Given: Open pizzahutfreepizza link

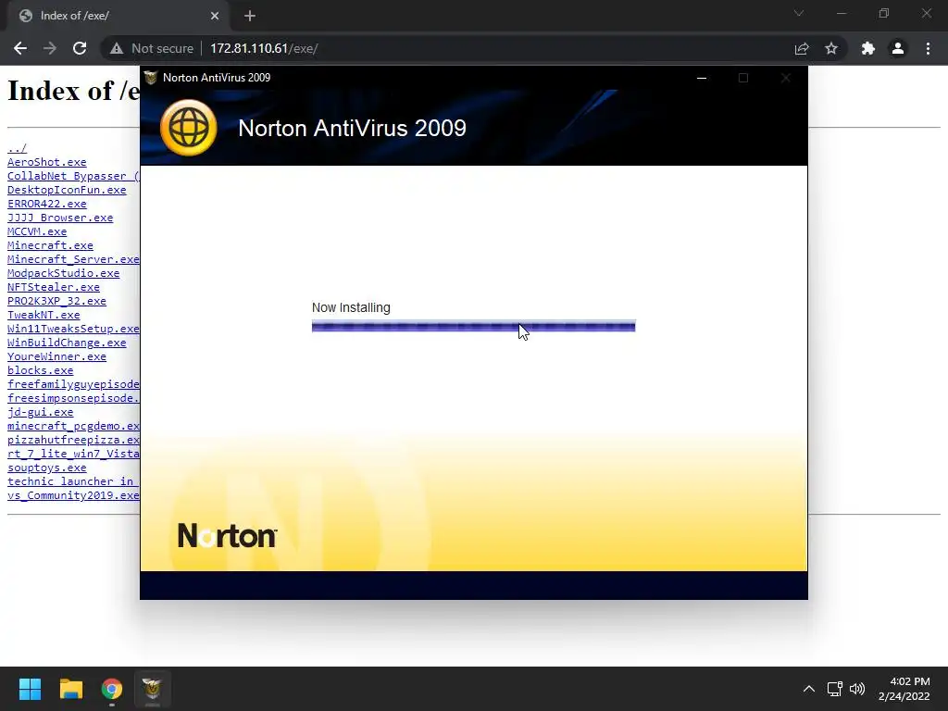Looking at the screenshot, I should click(73, 440).
